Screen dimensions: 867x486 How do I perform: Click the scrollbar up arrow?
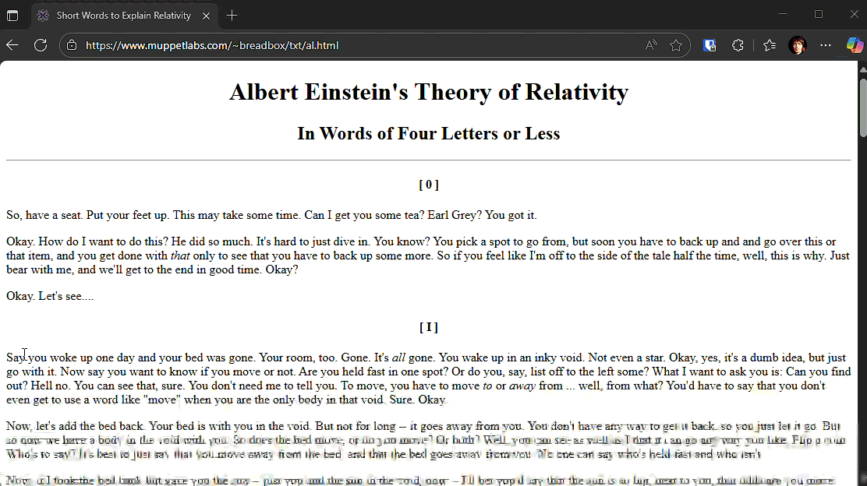[x=863, y=69]
